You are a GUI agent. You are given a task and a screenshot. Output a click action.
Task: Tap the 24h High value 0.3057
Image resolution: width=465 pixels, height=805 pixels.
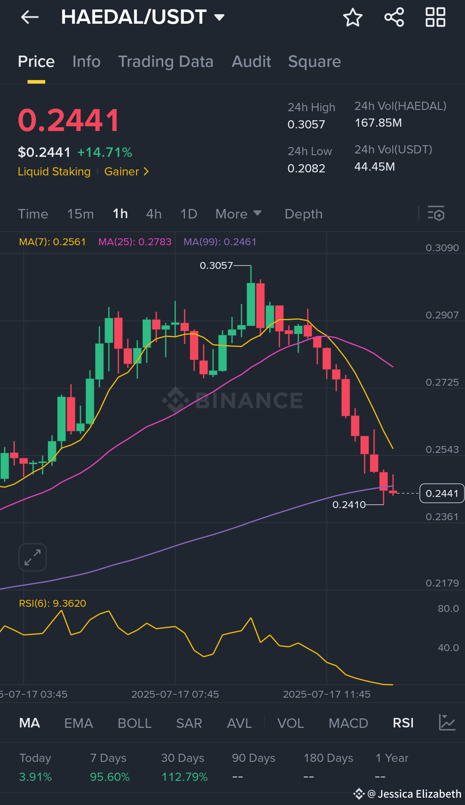(306, 125)
